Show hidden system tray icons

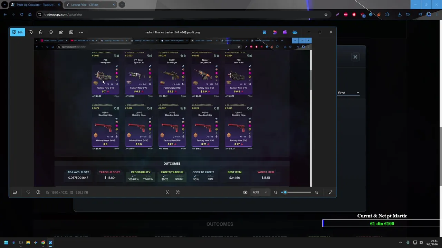(x=401, y=242)
